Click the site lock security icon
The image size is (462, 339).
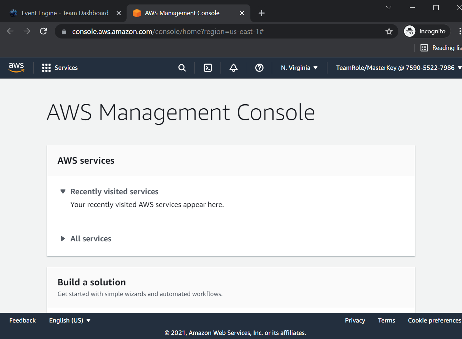coord(64,32)
